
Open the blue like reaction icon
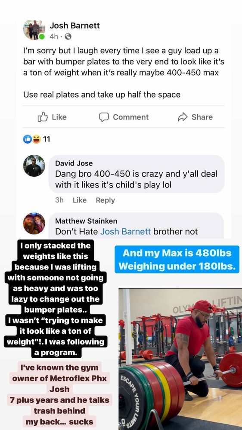27,139
